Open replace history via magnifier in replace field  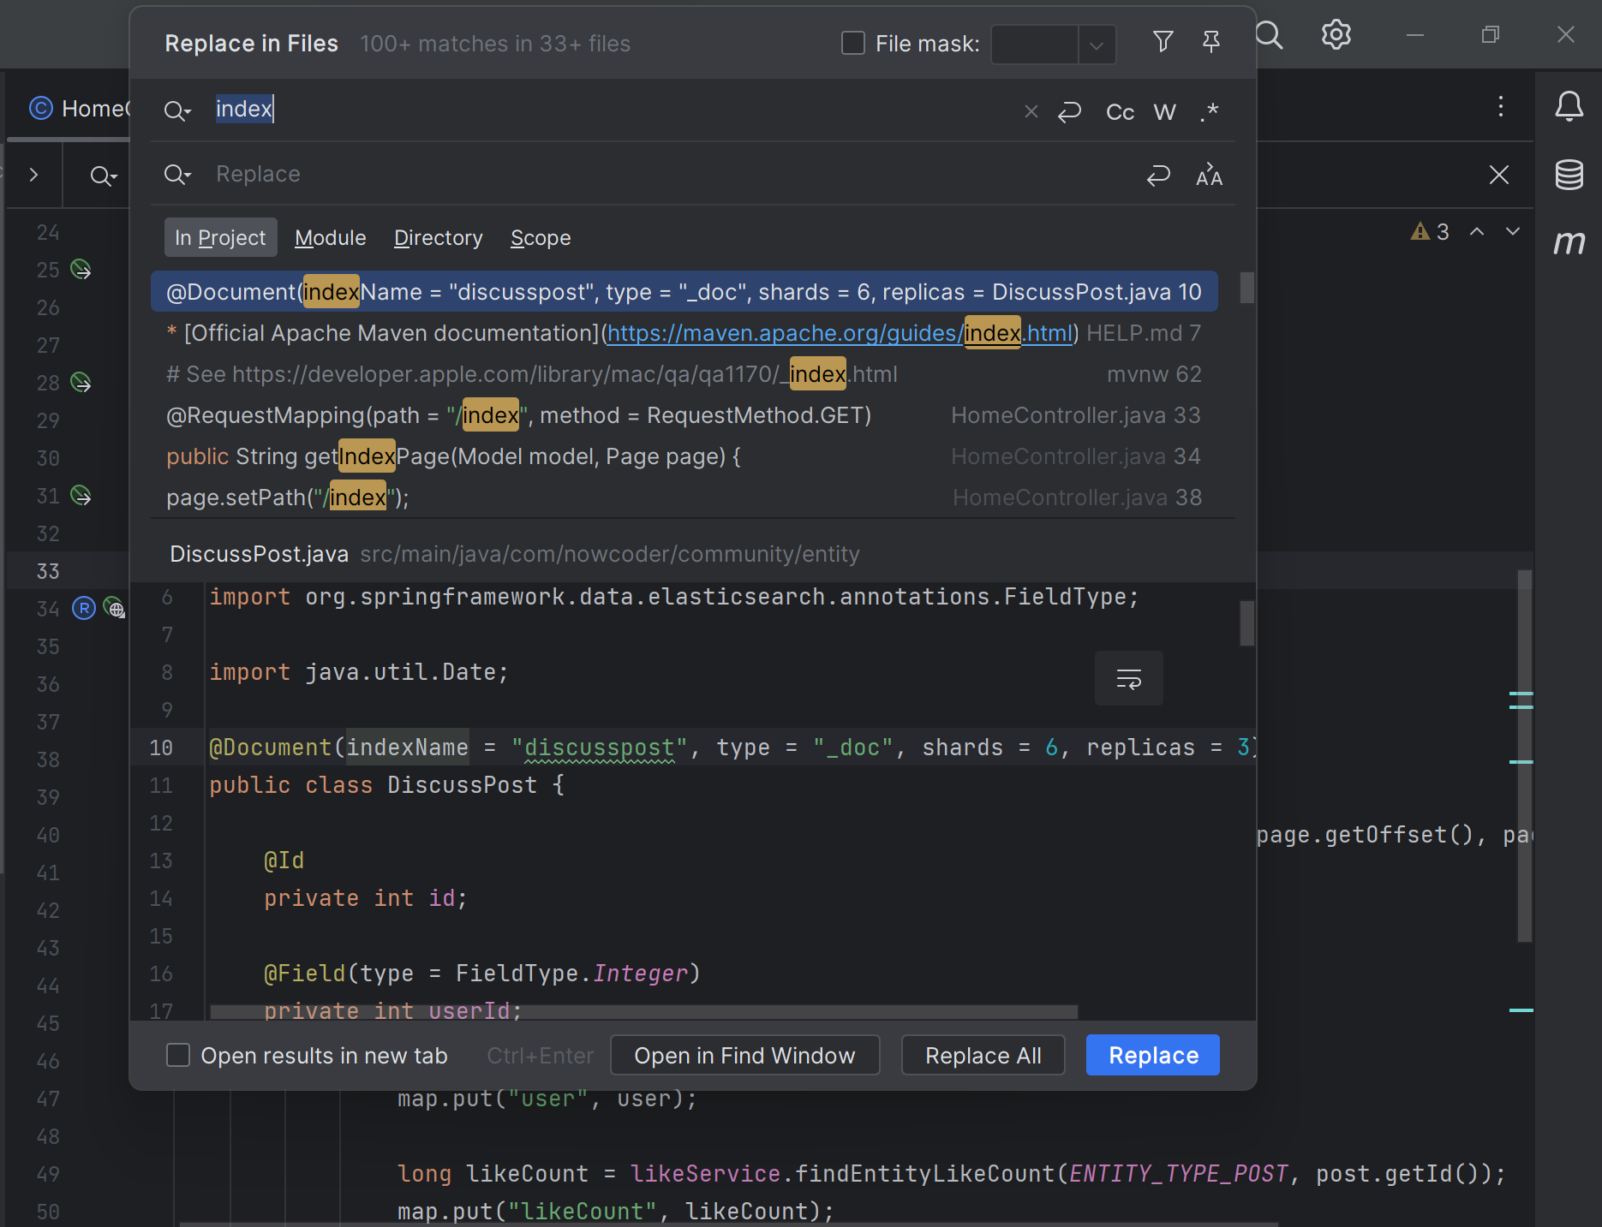(177, 175)
